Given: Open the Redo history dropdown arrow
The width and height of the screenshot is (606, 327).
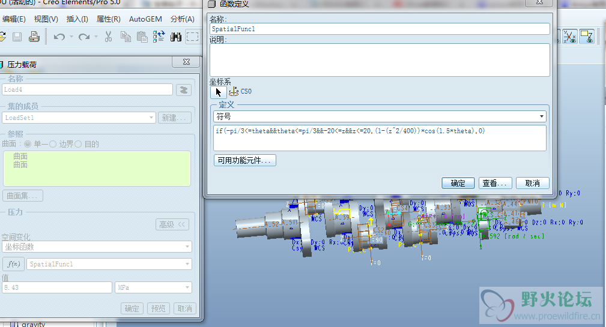Looking at the screenshot, I should (x=96, y=37).
